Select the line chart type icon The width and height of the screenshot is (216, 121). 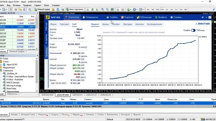(97, 9)
